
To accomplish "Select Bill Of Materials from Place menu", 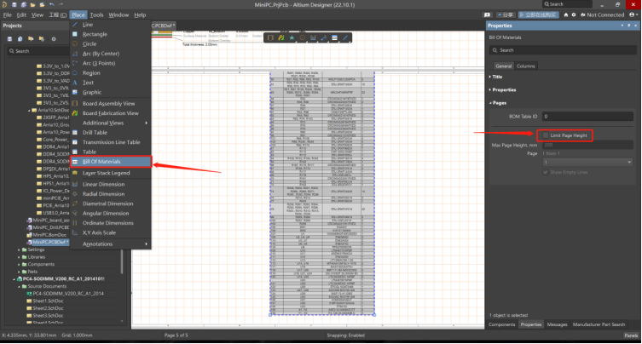I will (101, 161).
